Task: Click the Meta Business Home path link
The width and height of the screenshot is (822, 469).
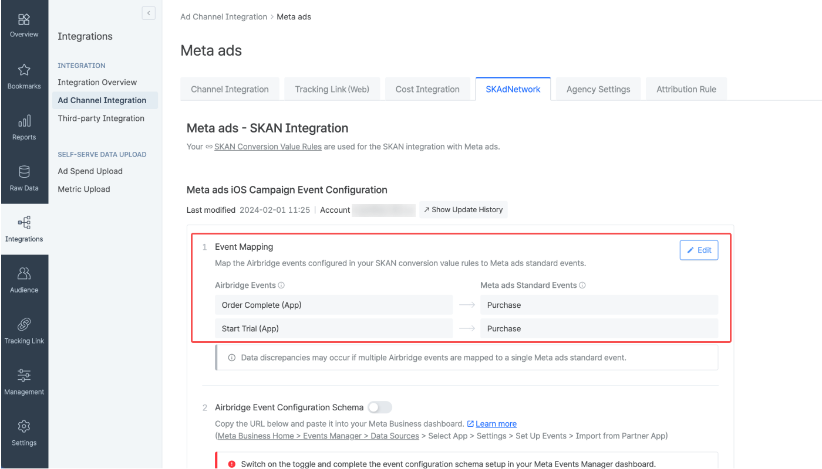Action: (x=318, y=436)
